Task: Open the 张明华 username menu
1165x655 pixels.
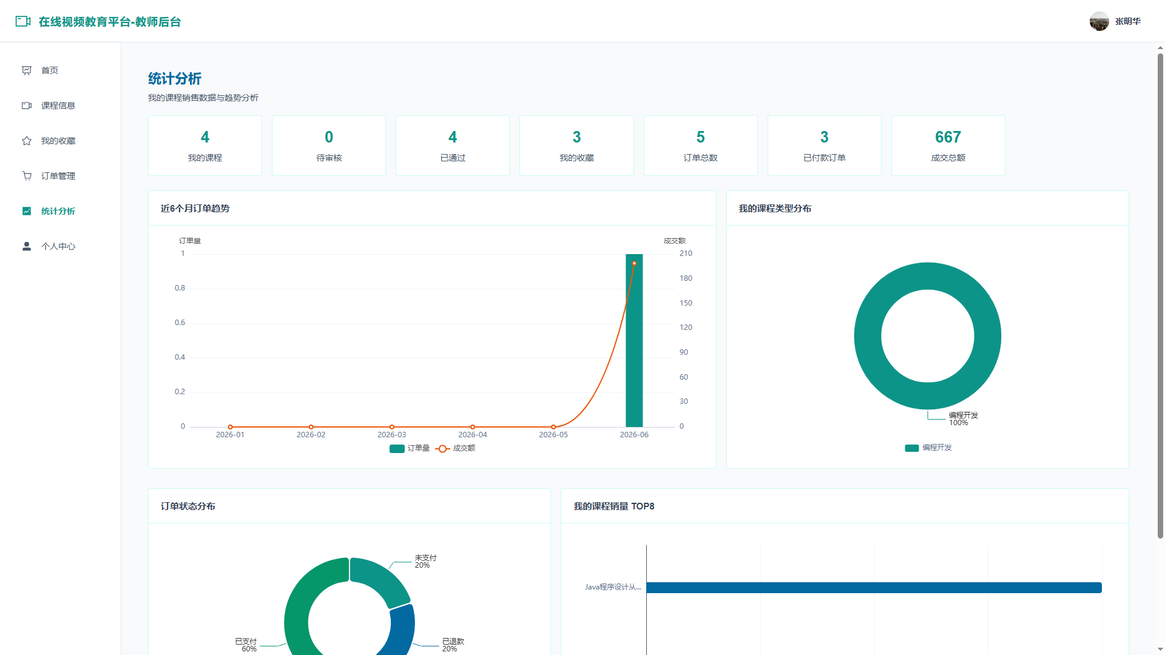Action: pos(1128,21)
